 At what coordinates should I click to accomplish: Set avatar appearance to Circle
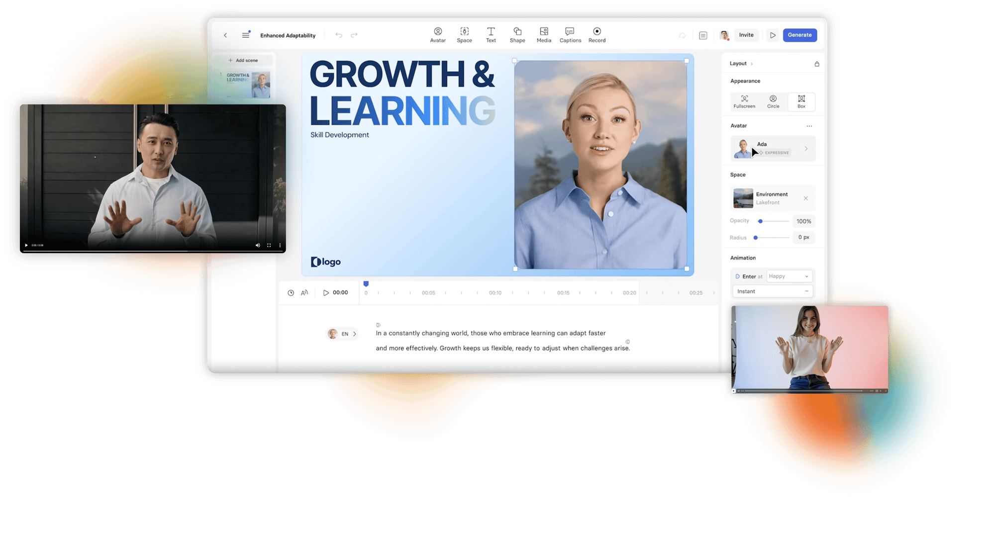(x=773, y=101)
